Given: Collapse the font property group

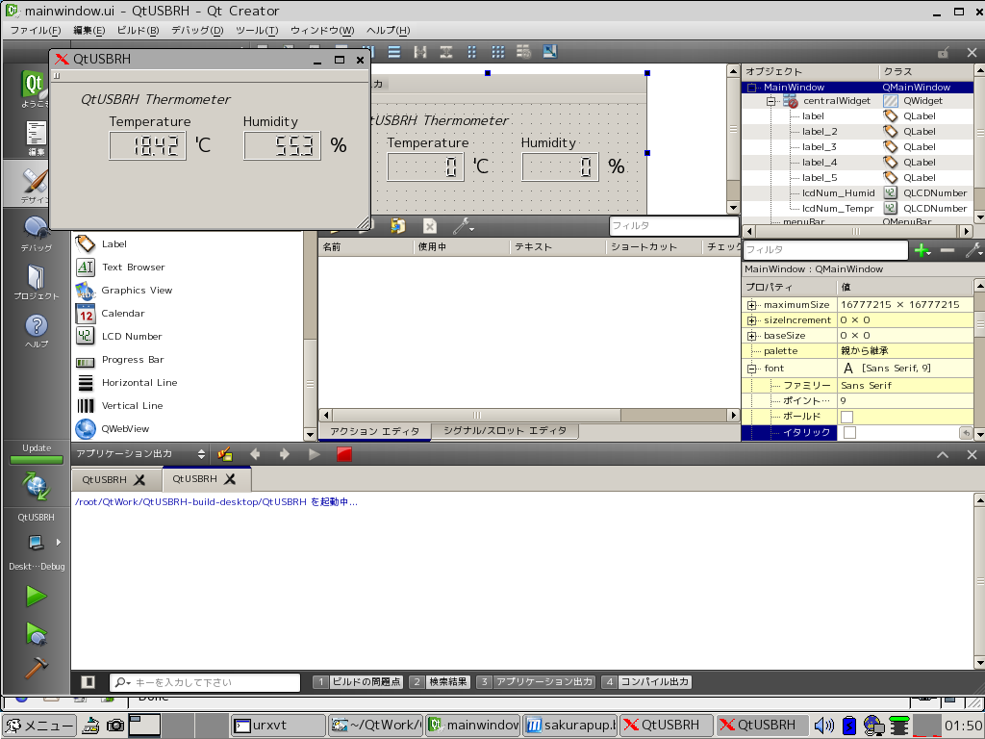Looking at the screenshot, I should 752,369.
